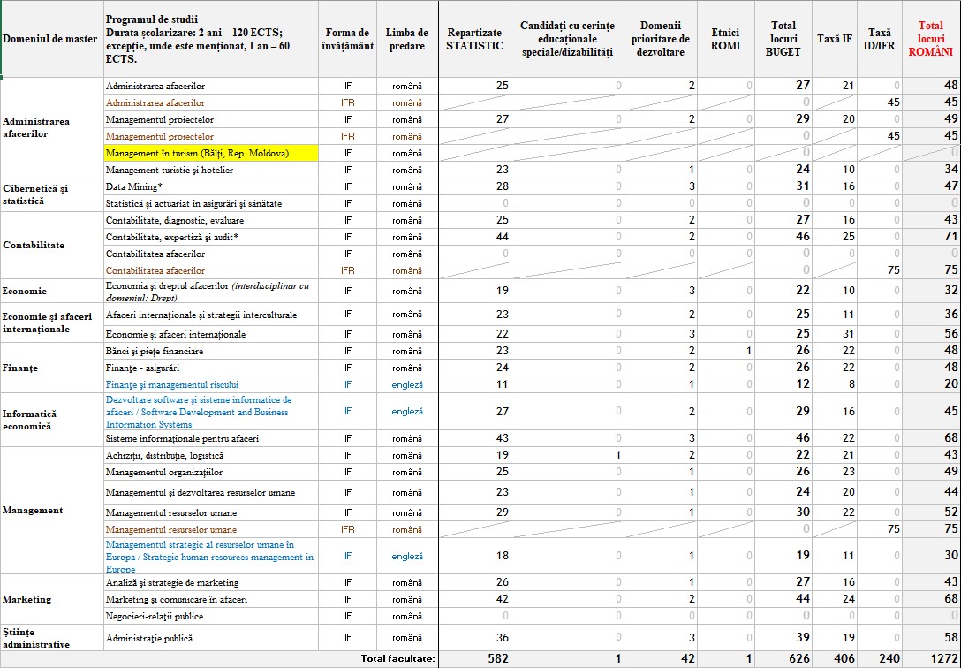The width and height of the screenshot is (961, 668).
Task: Click the 582 statistic total cell
Action: pyautogui.click(x=496, y=657)
